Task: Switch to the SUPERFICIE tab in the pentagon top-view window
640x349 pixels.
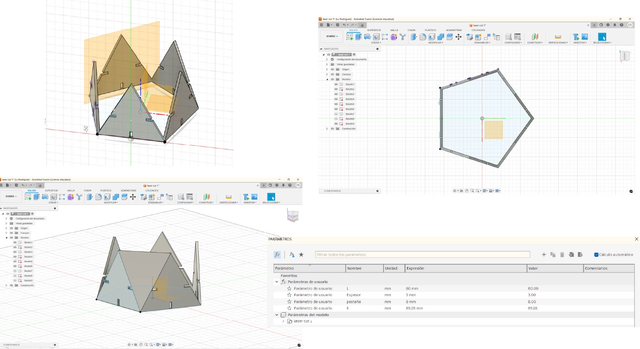Action: click(x=374, y=30)
